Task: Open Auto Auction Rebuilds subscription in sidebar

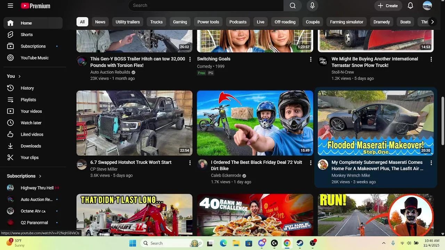Action: [33, 200]
